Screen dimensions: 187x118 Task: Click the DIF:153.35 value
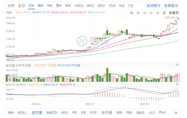[x=36, y=85]
